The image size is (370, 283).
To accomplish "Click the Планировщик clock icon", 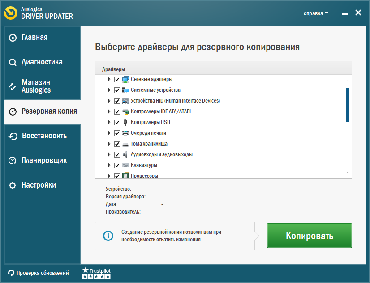I will tap(13, 160).
